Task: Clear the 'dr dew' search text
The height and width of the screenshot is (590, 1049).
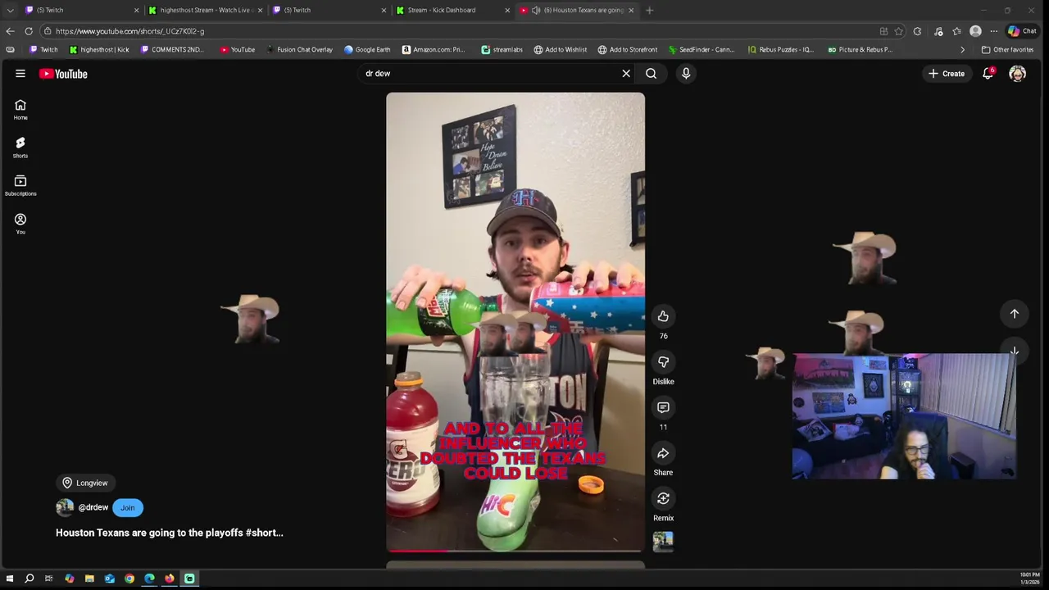Action: click(x=626, y=74)
